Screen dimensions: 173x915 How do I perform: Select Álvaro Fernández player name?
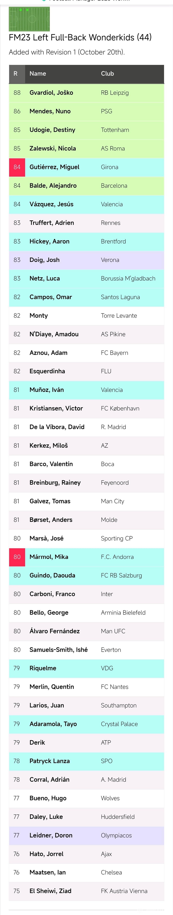click(54, 631)
